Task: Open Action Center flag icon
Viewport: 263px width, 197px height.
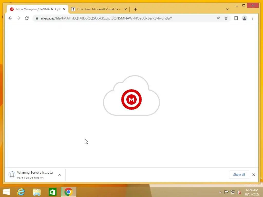Action: (x=226, y=192)
